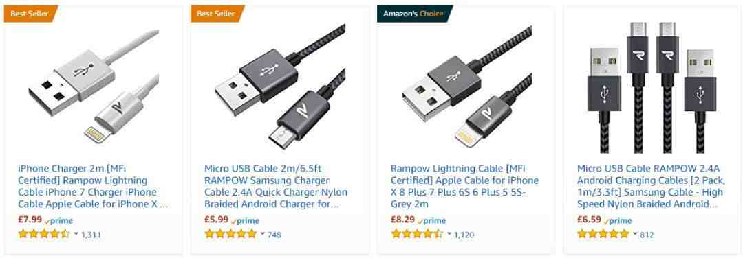
Task: Click Best Seller badge on Micro USB Cable
Action: click(216, 14)
